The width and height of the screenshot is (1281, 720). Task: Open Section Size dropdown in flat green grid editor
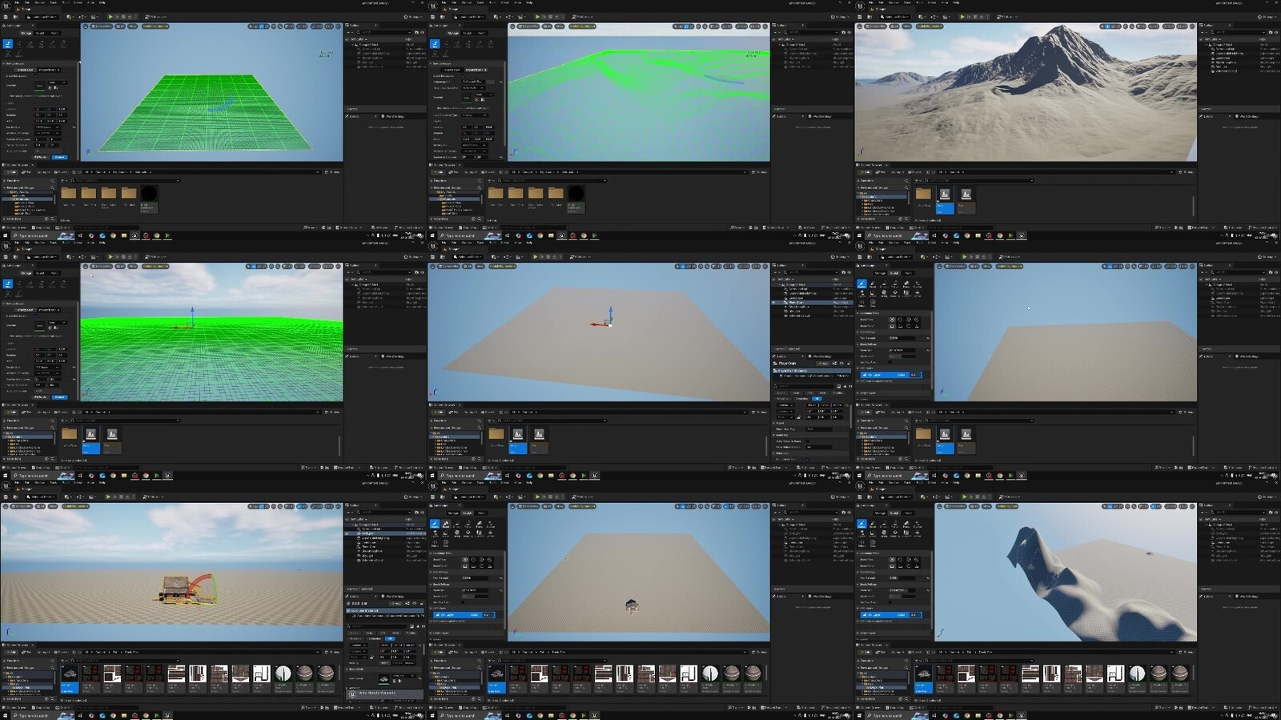pos(47,127)
